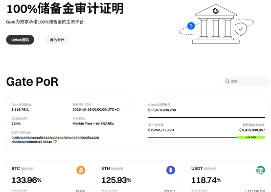Click Gate为首家承诺100%储备金的主流平台 subtitle
The width and height of the screenshot is (271, 192).
click(x=45, y=22)
